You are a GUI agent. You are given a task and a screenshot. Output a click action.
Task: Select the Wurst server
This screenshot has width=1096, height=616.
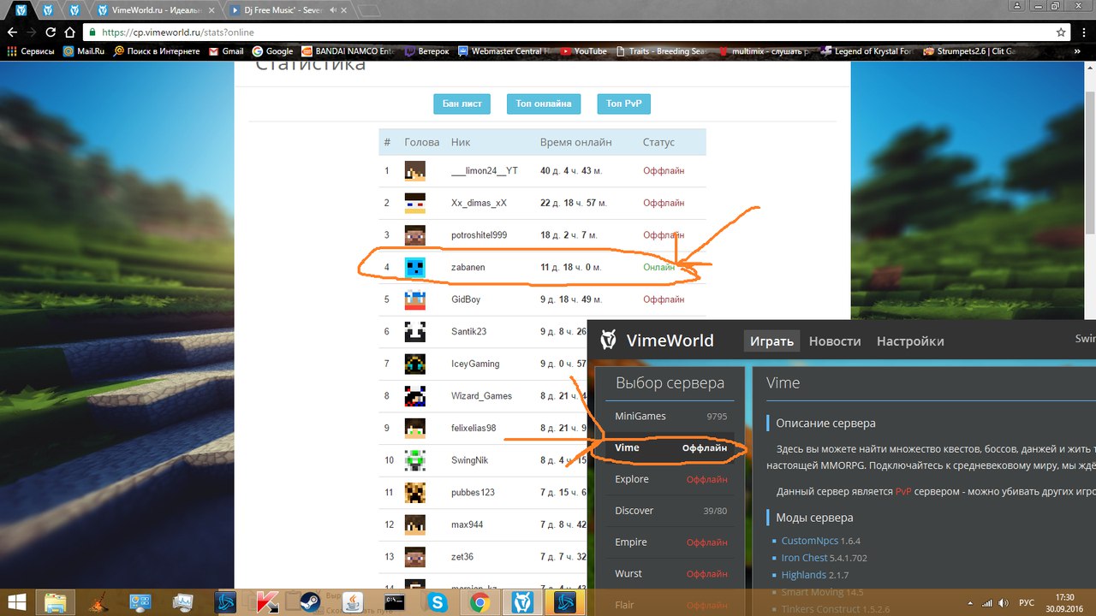pyautogui.click(x=670, y=573)
